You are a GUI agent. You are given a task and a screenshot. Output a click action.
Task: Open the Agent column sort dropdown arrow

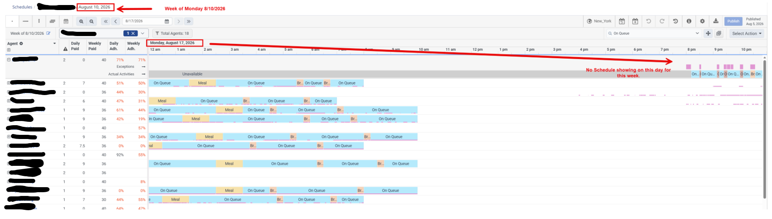(x=55, y=44)
